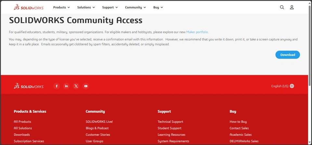Viewport: 312px width, 145px height.
Task: Open the YouTube social icon
Action: (86, 86)
